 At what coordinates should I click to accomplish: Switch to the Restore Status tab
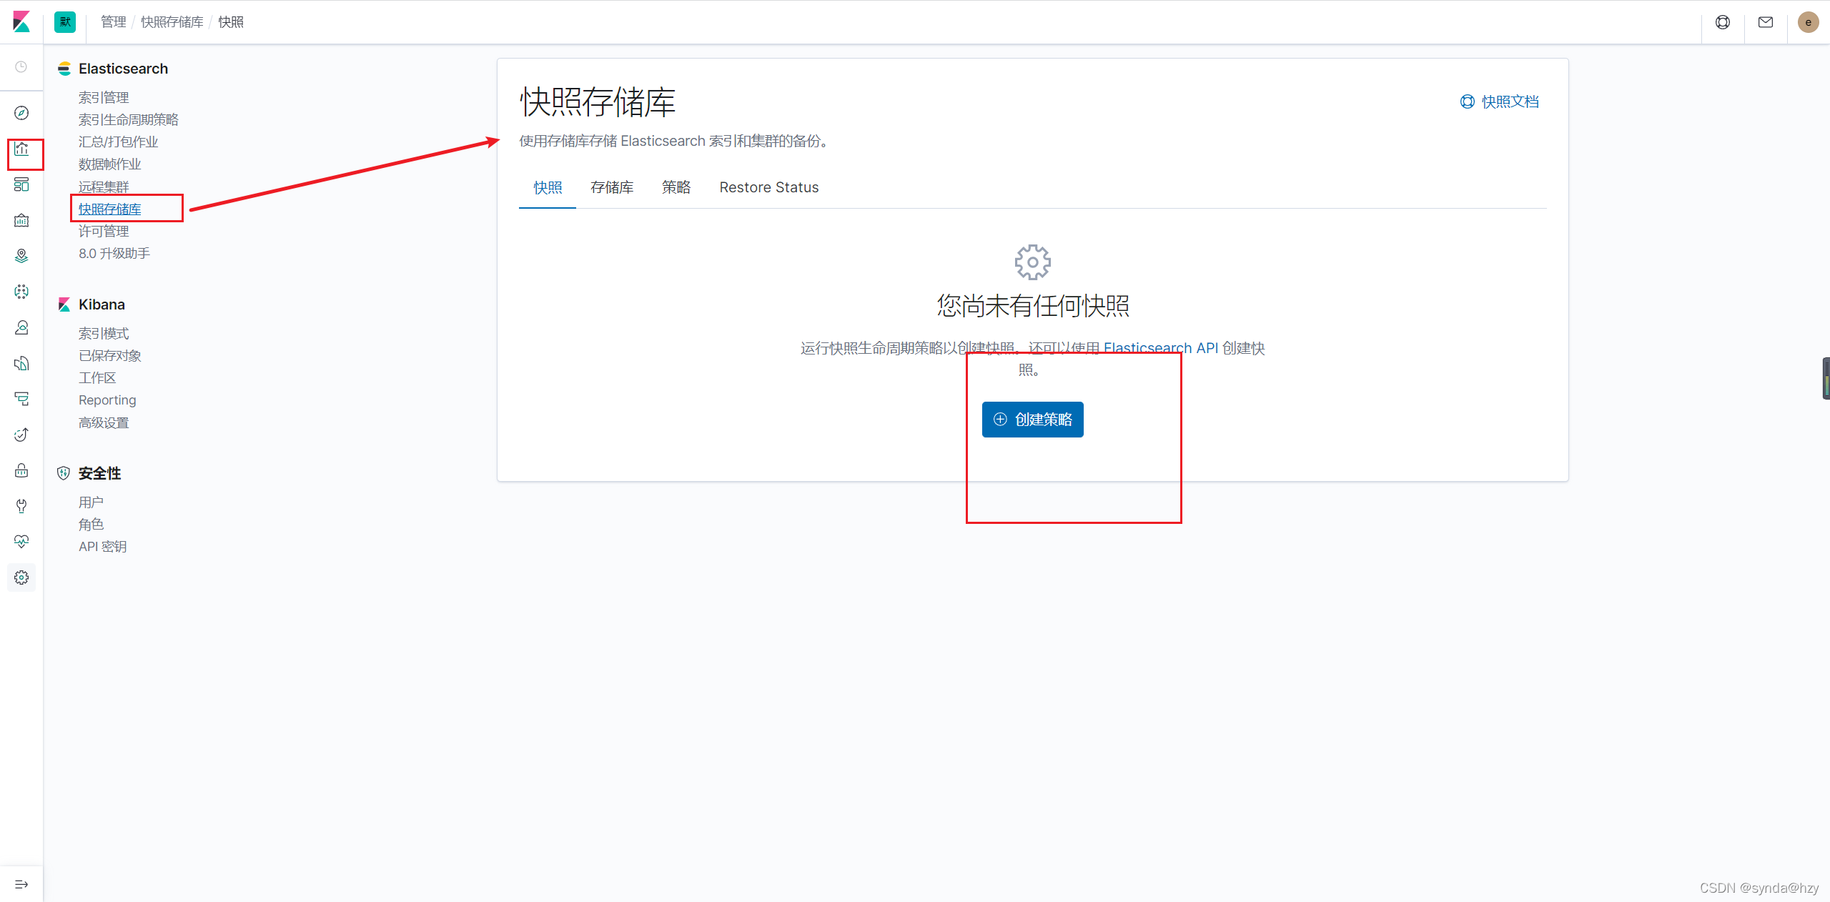pos(768,187)
